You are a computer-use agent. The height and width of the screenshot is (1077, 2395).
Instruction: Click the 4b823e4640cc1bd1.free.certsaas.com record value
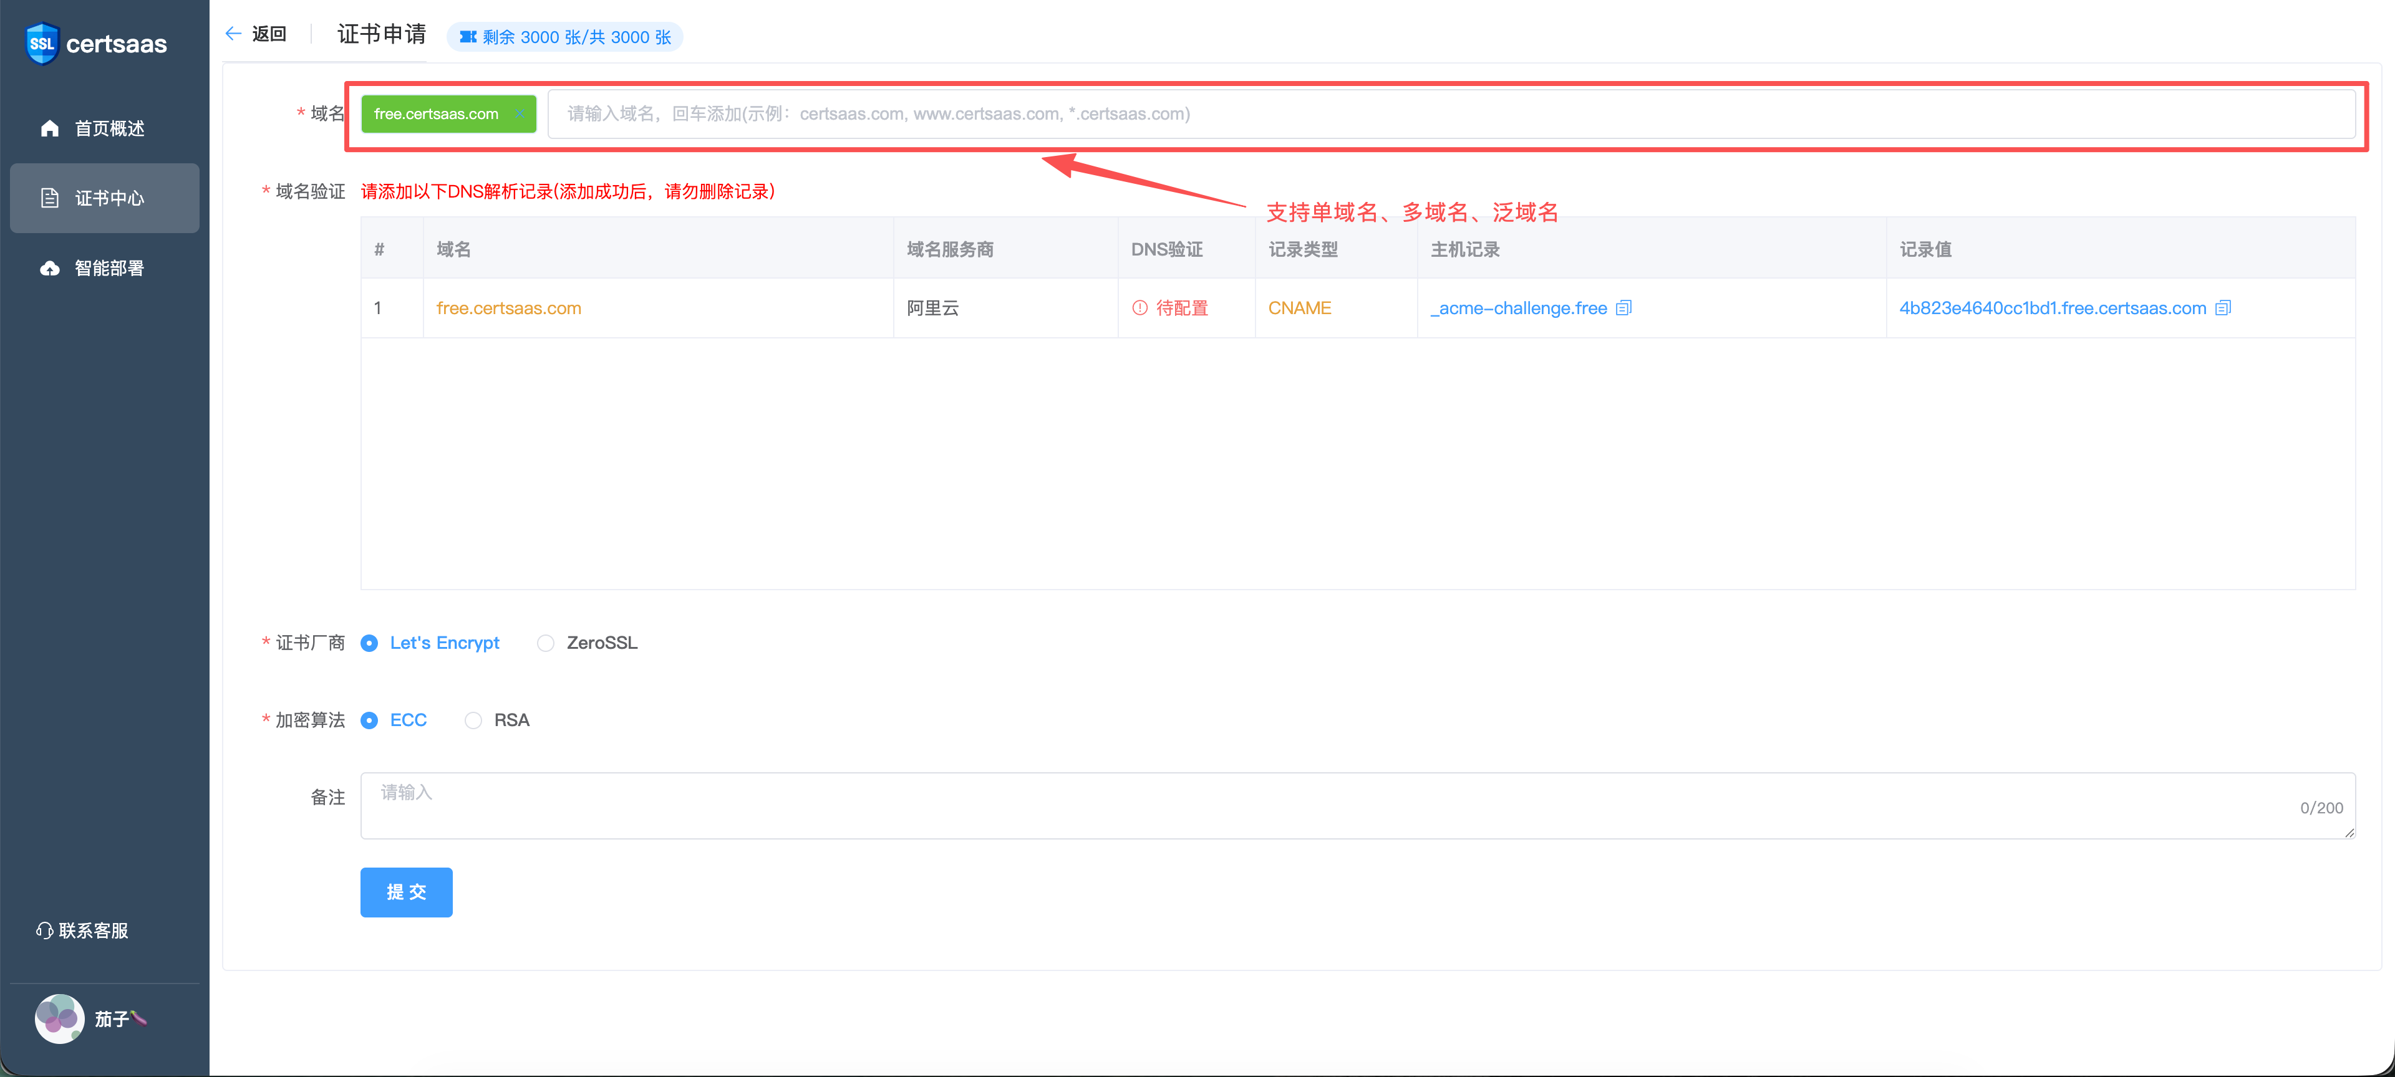pyautogui.click(x=2052, y=308)
